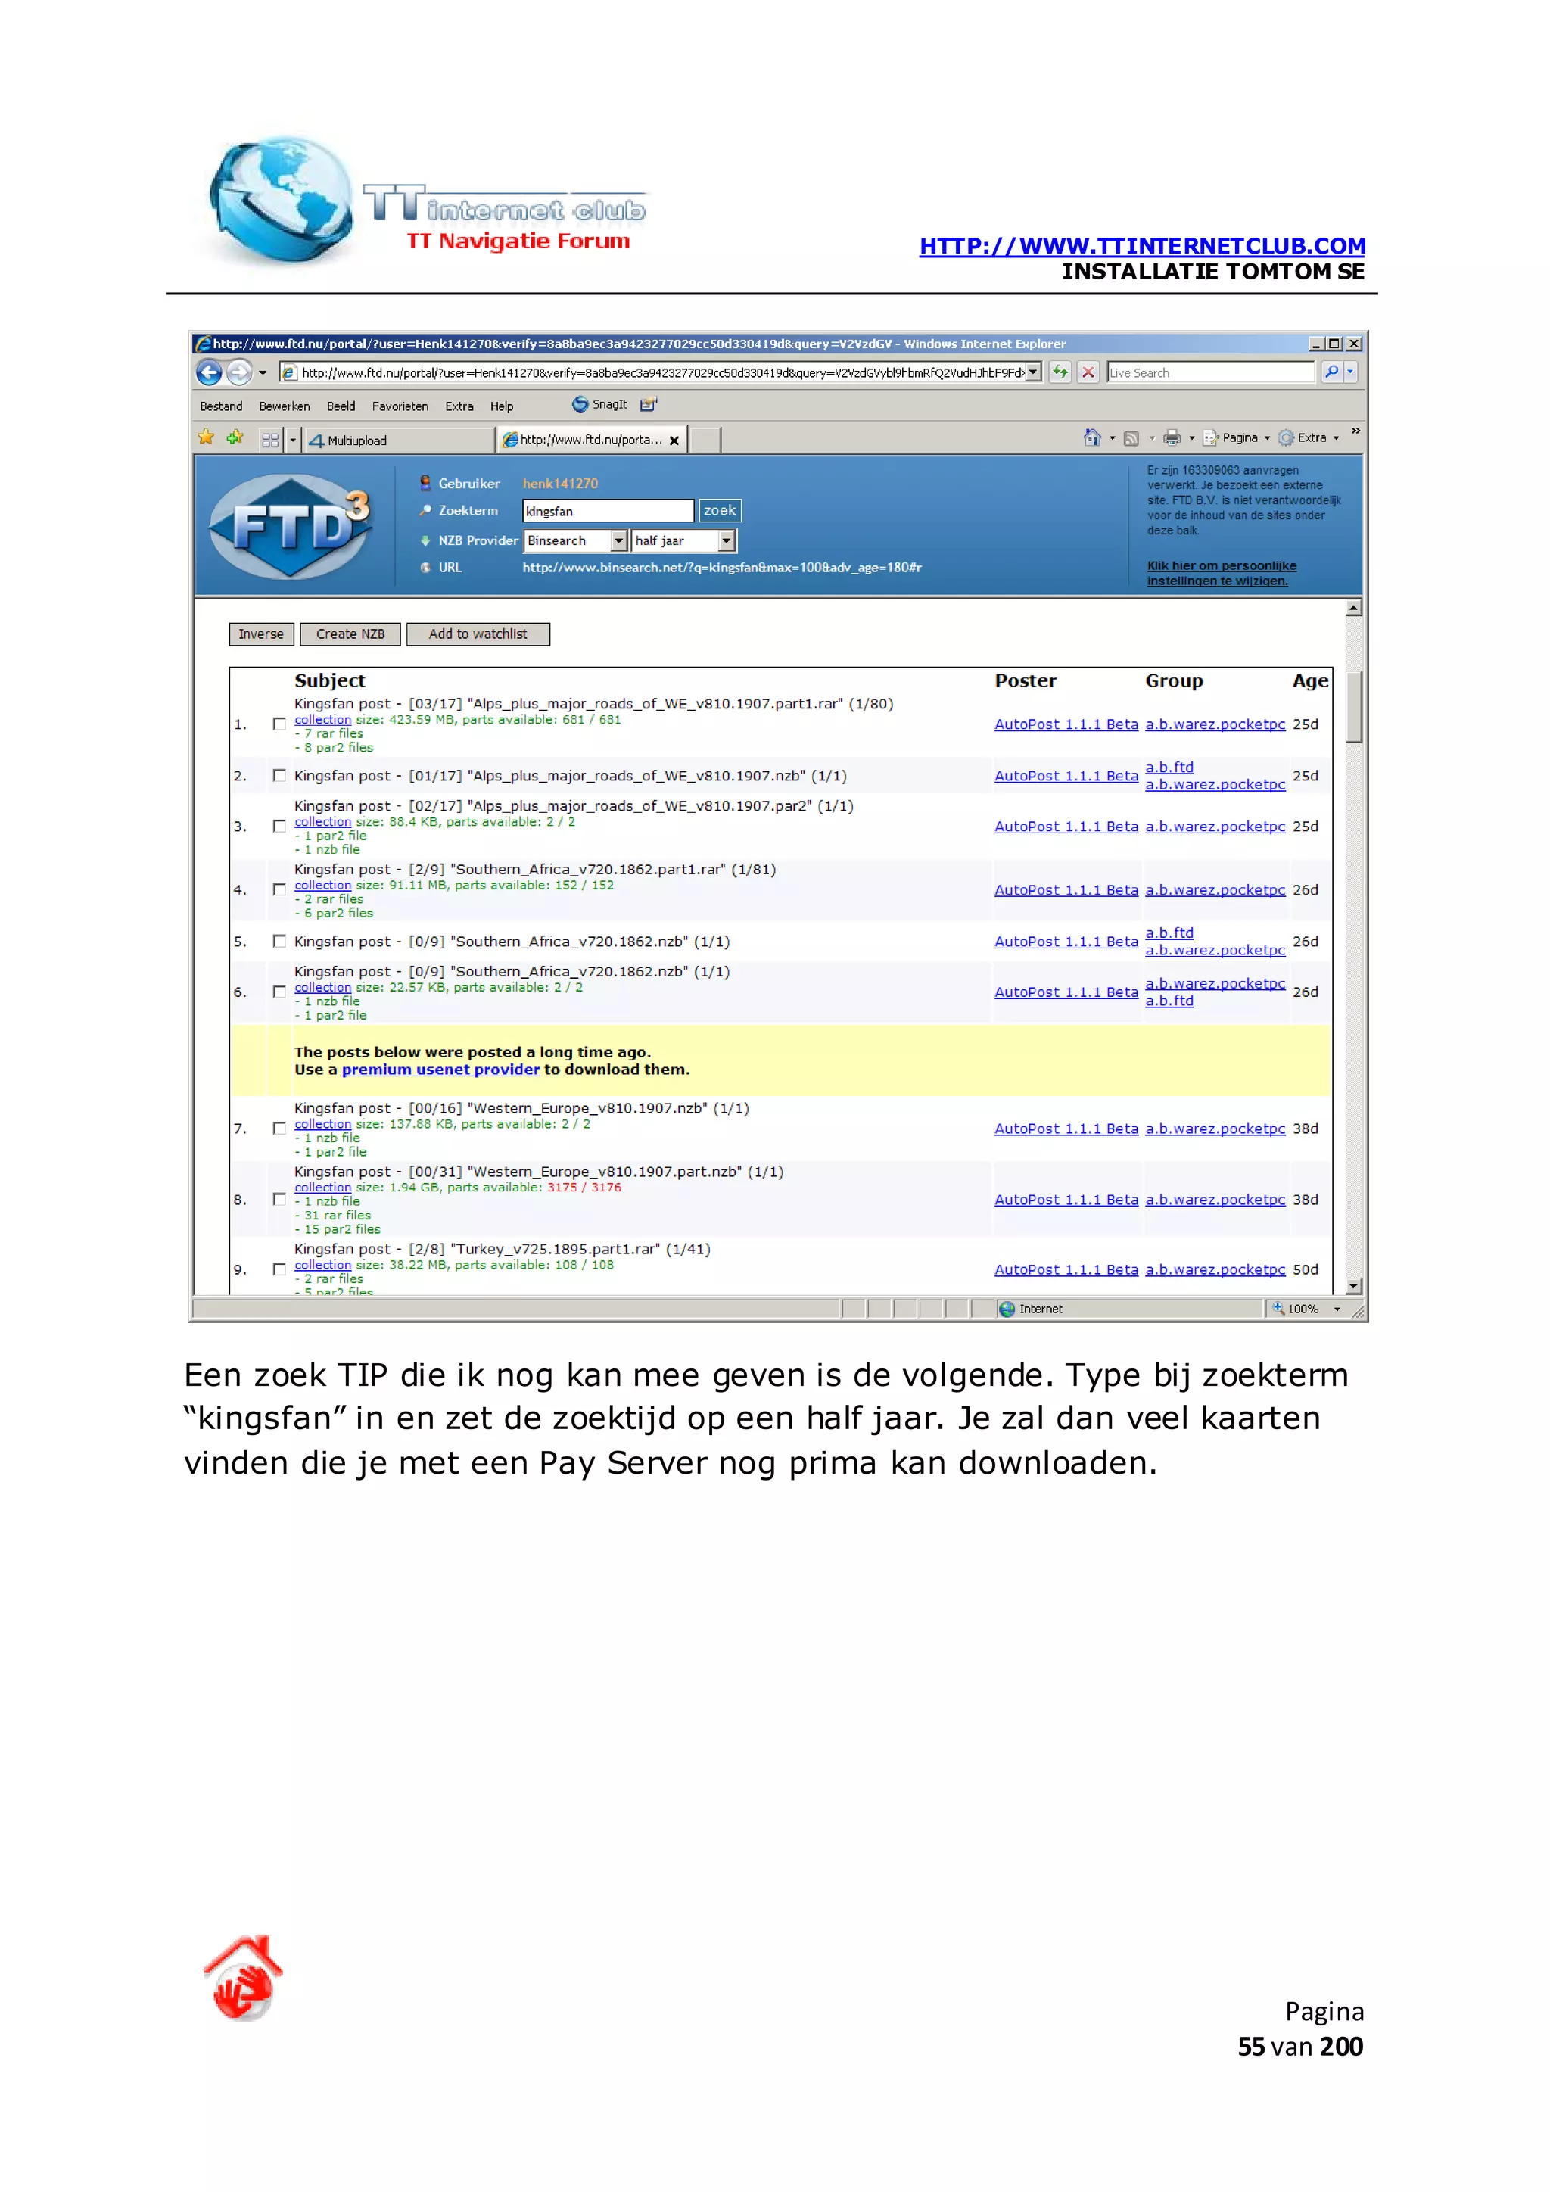Click the Refresh page icon
This screenshot has height=2192, width=1550.
pyautogui.click(x=1060, y=372)
